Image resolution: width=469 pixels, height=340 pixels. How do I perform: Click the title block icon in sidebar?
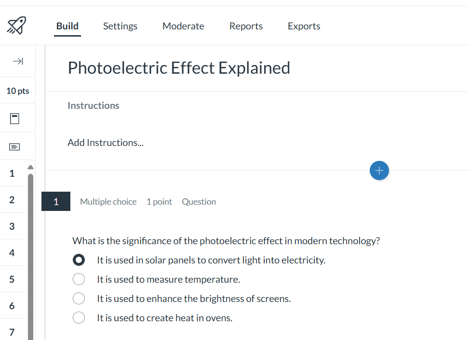click(x=15, y=118)
